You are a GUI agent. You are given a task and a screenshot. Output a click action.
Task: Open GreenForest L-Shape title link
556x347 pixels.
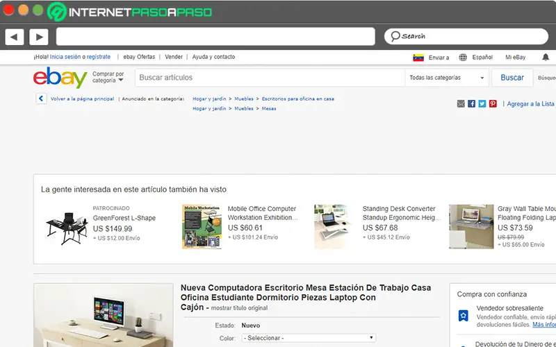point(124,218)
